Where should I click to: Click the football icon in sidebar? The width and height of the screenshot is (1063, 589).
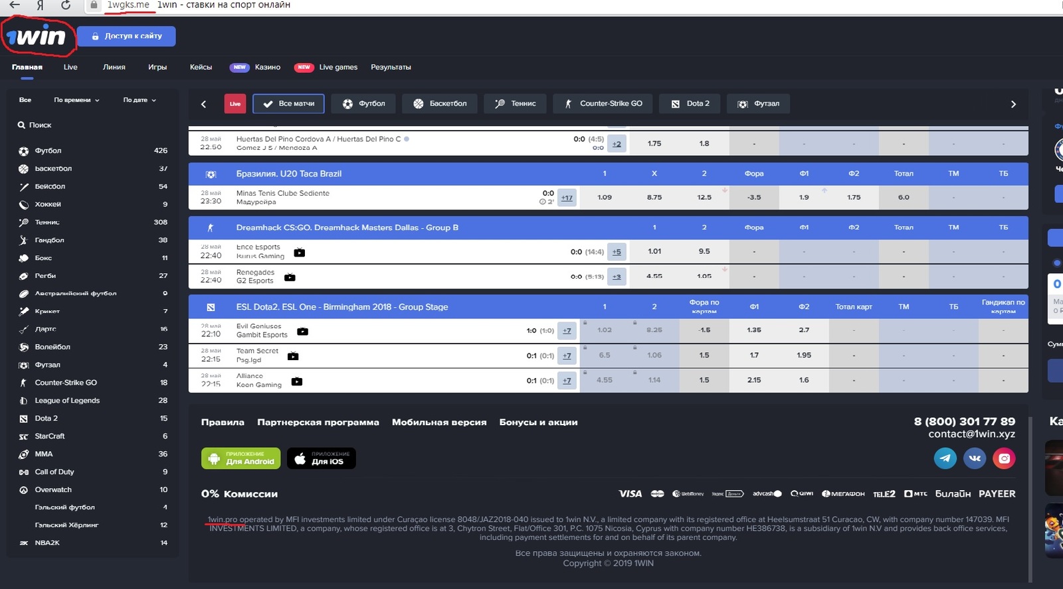pos(24,151)
